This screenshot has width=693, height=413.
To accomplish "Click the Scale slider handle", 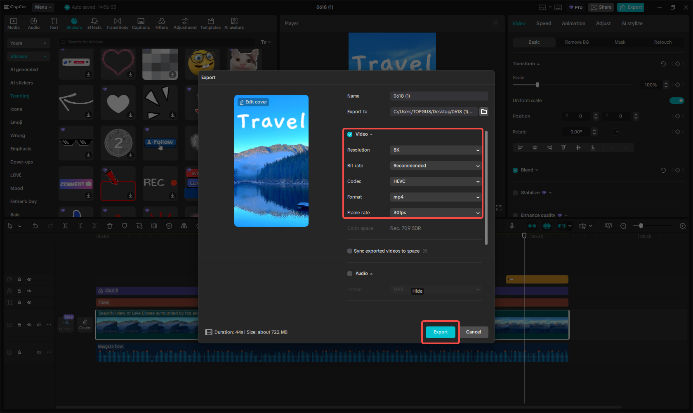I will [x=537, y=85].
